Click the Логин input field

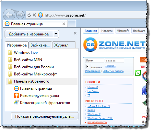(x=95, y=60)
